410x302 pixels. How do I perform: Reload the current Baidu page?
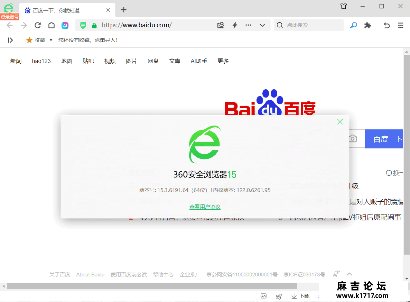coord(38,25)
